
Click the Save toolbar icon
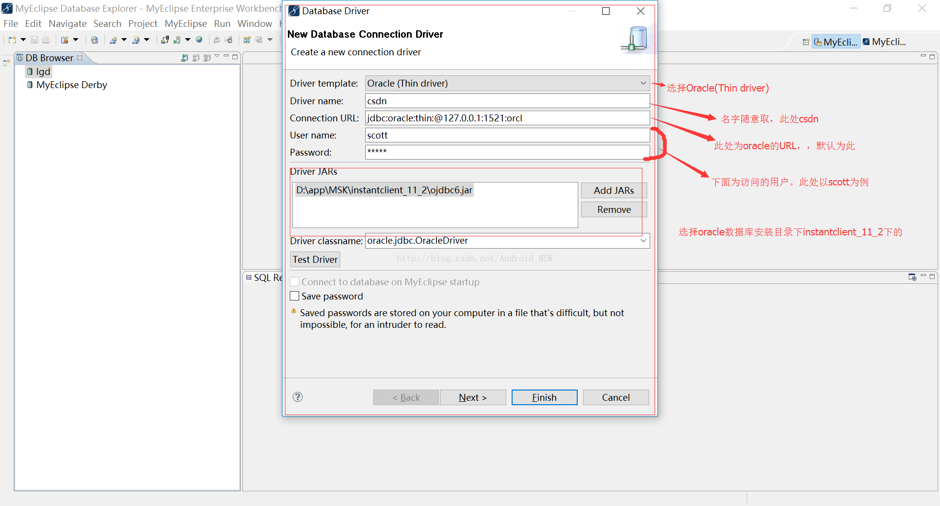click(x=34, y=40)
